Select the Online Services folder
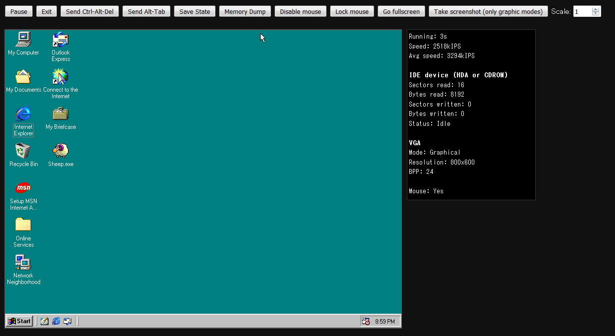Image resolution: width=615 pixels, height=336 pixels. (23, 225)
